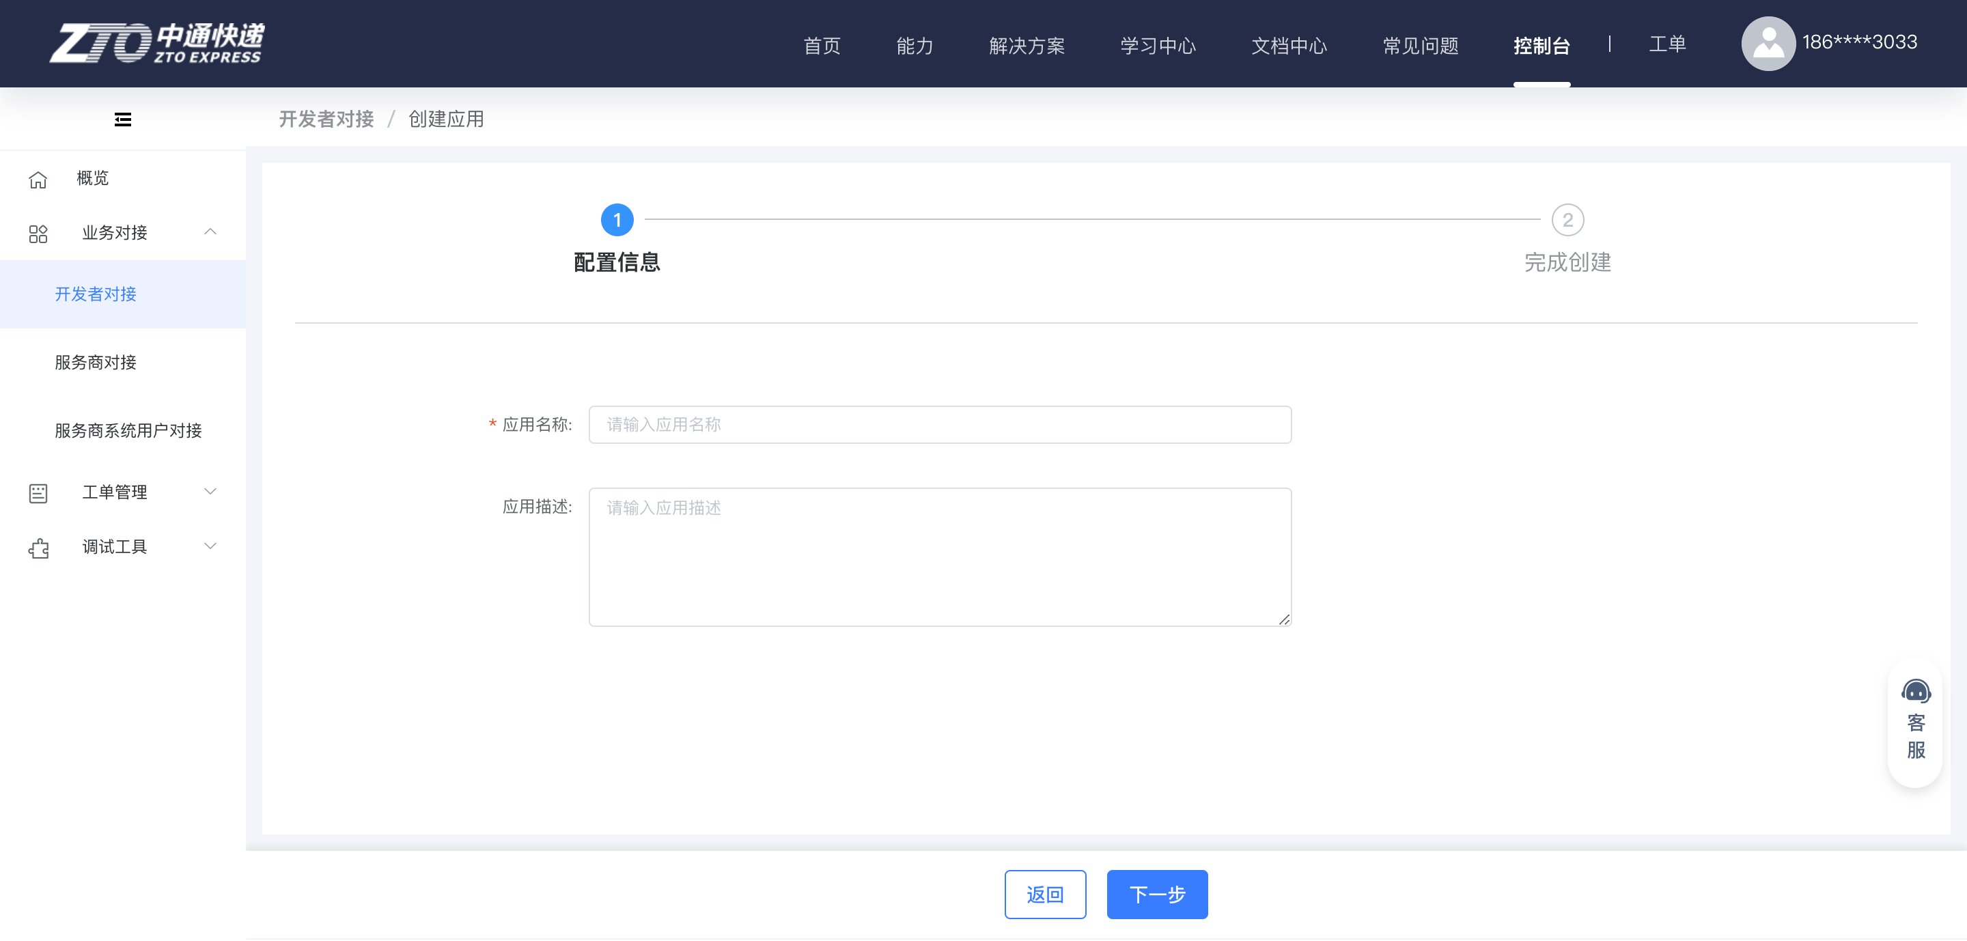Open 常见问题 in top navigation
This screenshot has height=941, width=1967.
click(1421, 46)
